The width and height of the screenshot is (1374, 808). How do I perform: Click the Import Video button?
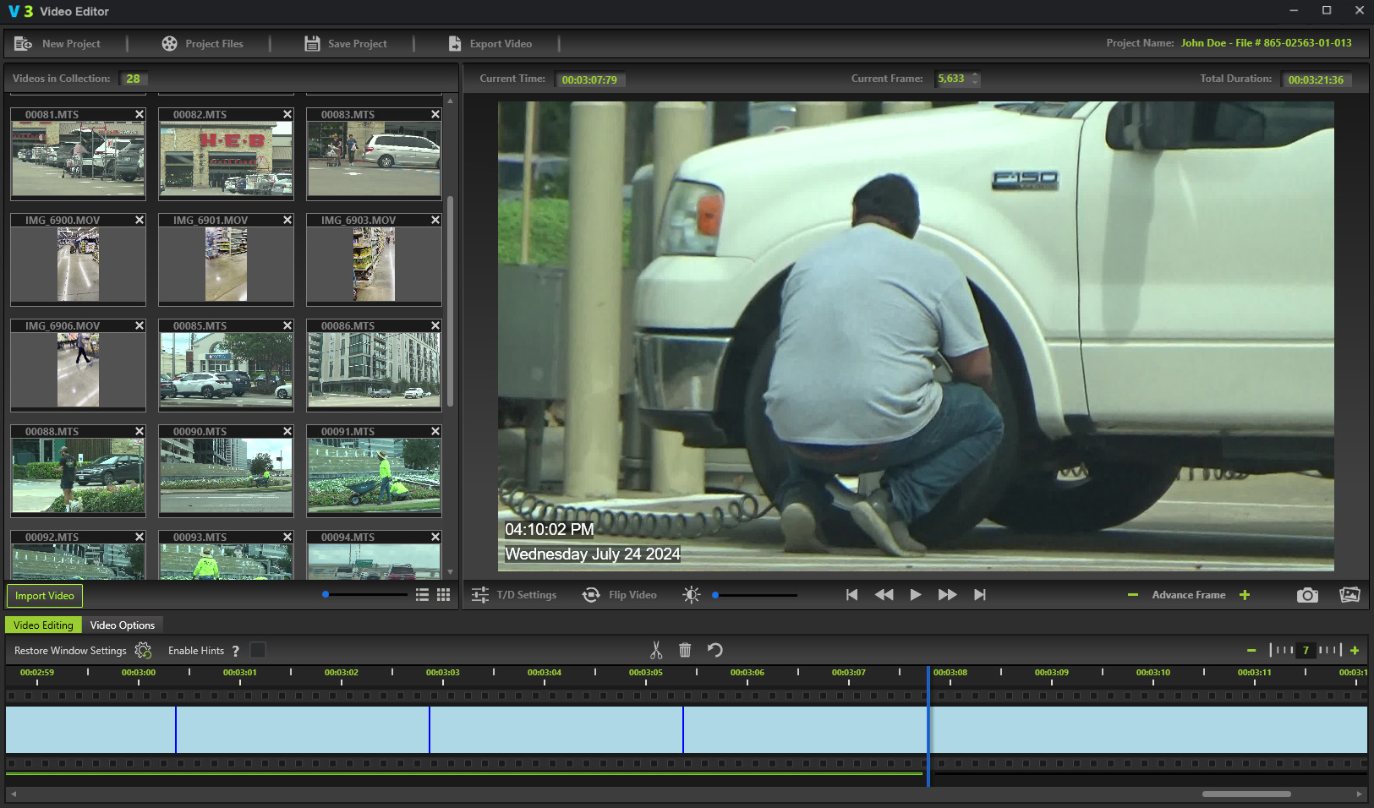45,596
